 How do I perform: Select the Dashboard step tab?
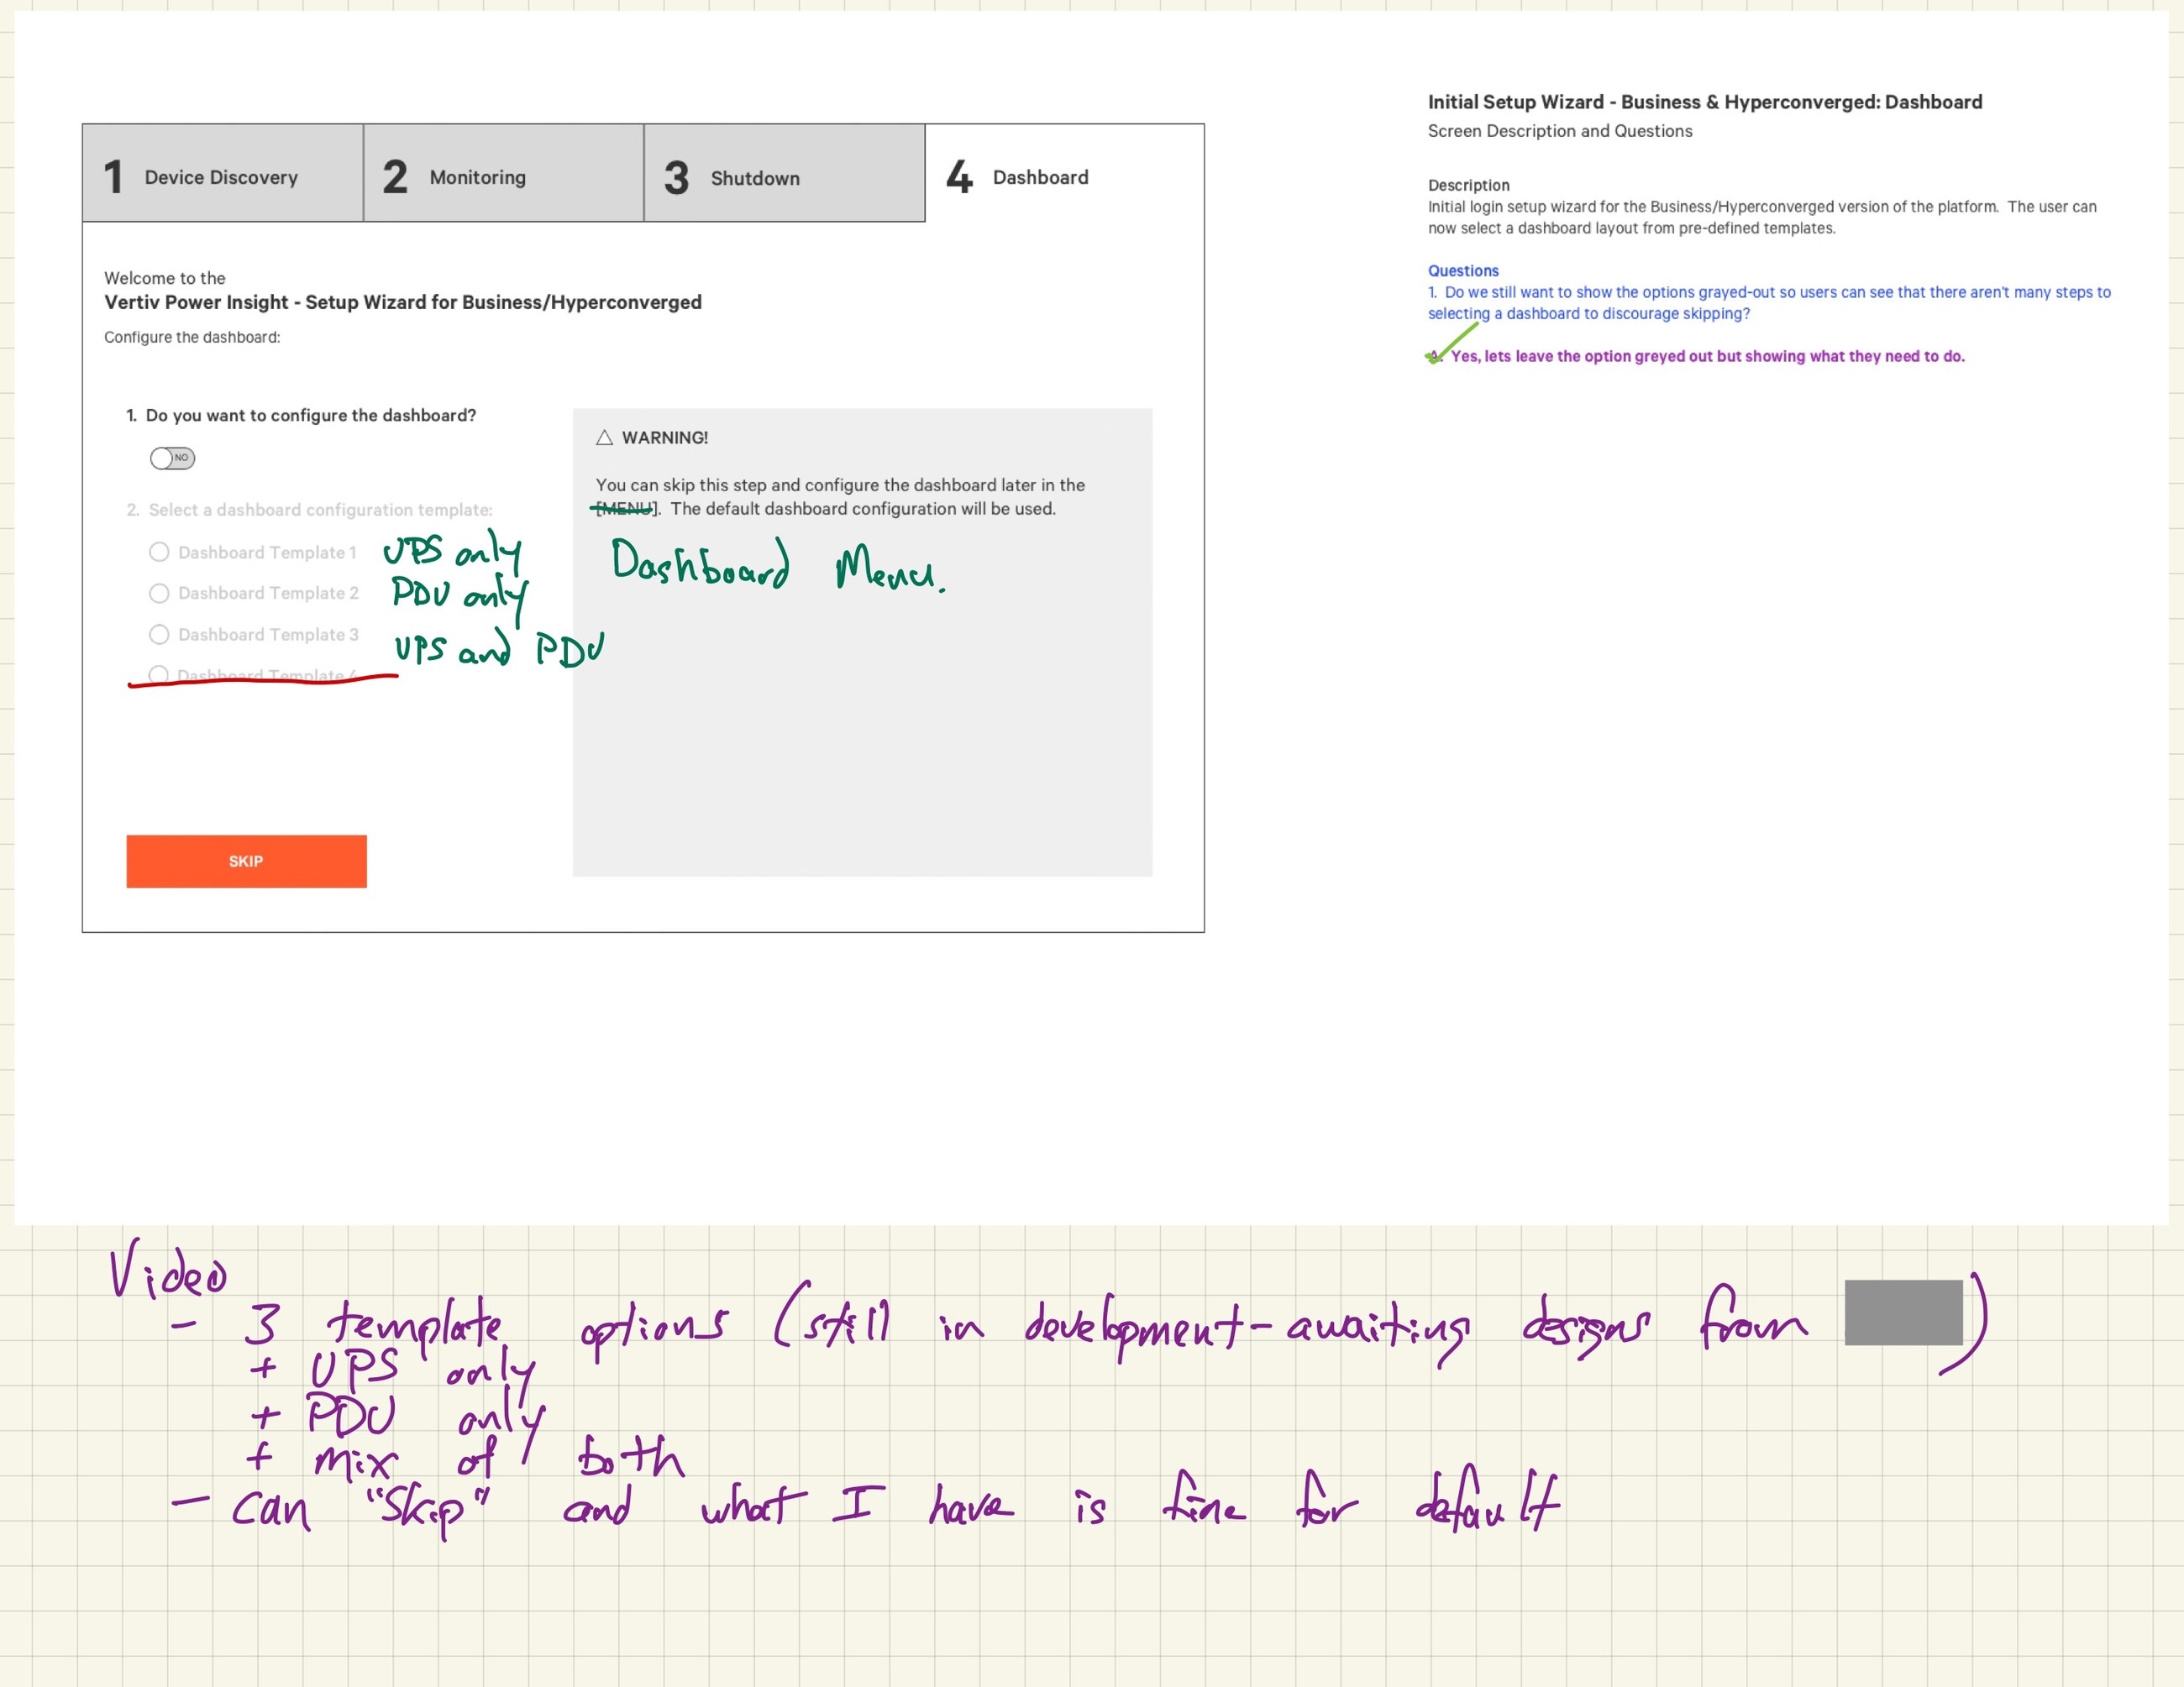(1064, 174)
